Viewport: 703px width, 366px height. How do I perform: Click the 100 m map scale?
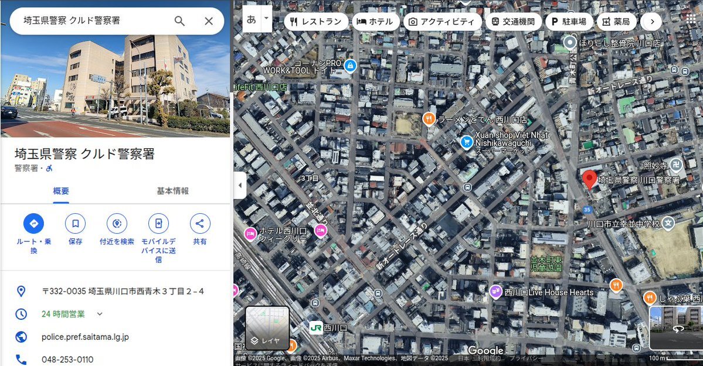coord(675,358)
